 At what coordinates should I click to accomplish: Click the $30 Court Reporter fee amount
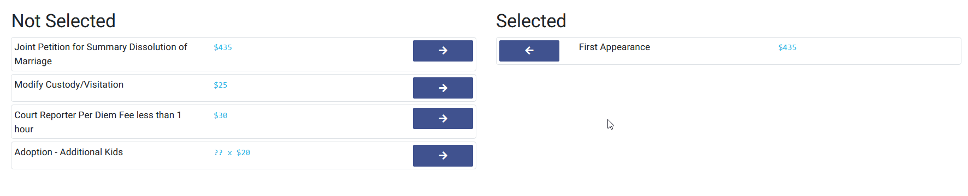coord(220,115)
